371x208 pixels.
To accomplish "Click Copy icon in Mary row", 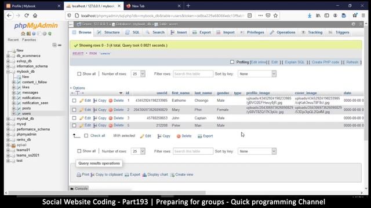I will coord(95,110).
